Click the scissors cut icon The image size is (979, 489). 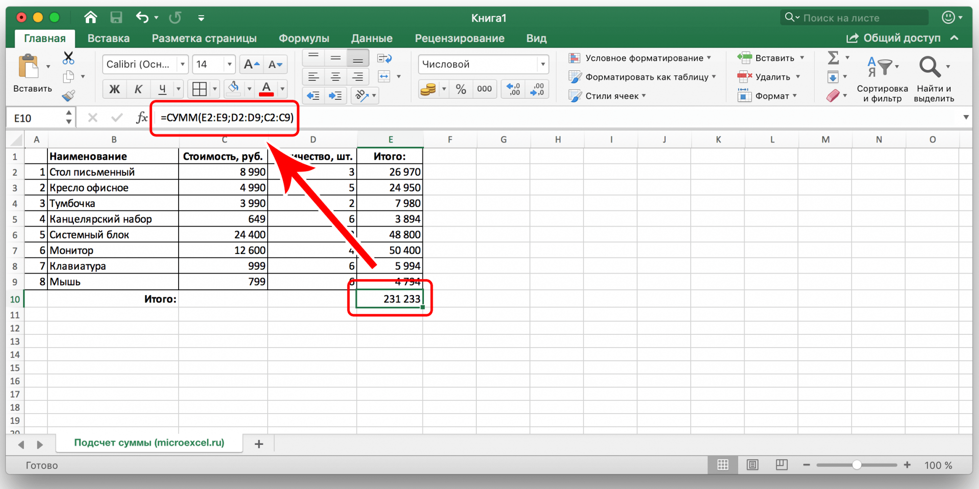coord(69,58)
